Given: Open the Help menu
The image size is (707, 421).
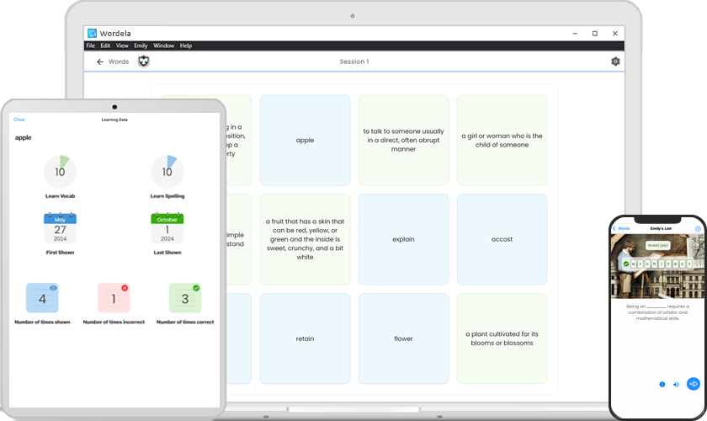Looking at the screenshot, I should 186,45.
